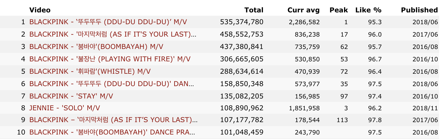Select the WHISTLE M/V video link
The height and width of the screenshot is (139, 442).
[90, 71]
